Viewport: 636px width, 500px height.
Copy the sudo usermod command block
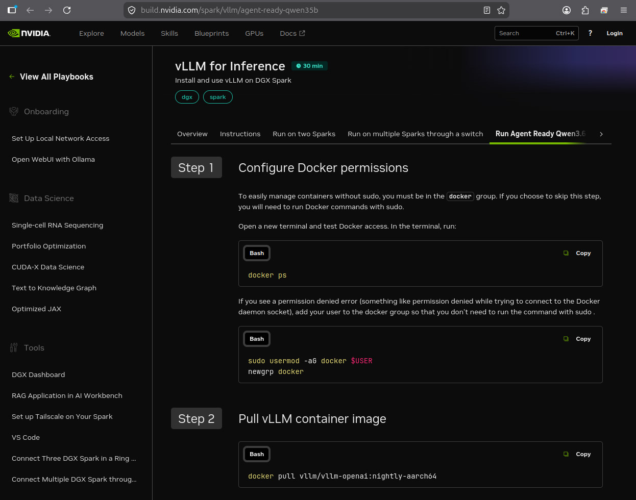point(577,339)
